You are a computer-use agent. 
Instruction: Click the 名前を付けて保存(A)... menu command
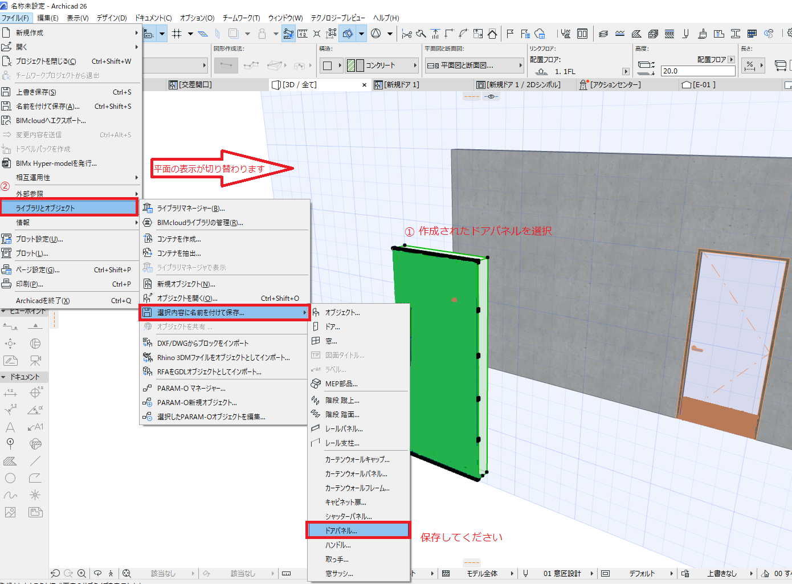pos(70,106)
